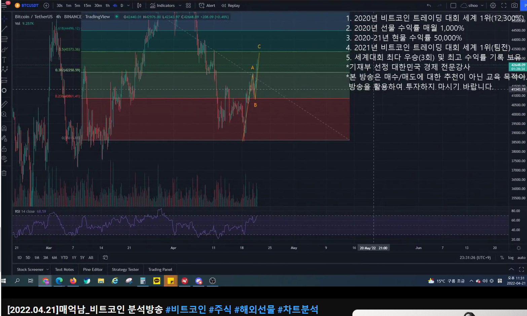Open the Stock Screener tab
Viewport: 527px width, 316px height.
30,269
